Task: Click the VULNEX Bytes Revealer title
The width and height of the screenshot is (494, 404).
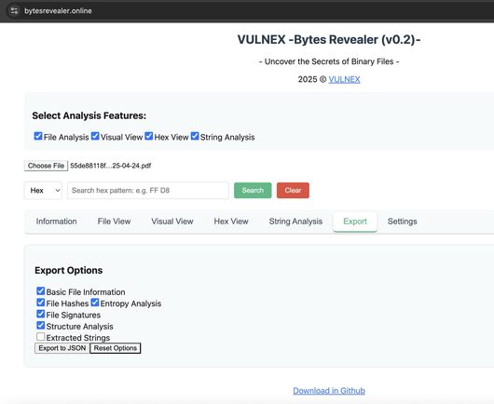Action: coord(329,40)
